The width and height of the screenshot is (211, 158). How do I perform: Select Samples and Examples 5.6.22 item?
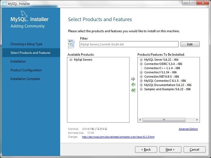[x=167, y=89]
